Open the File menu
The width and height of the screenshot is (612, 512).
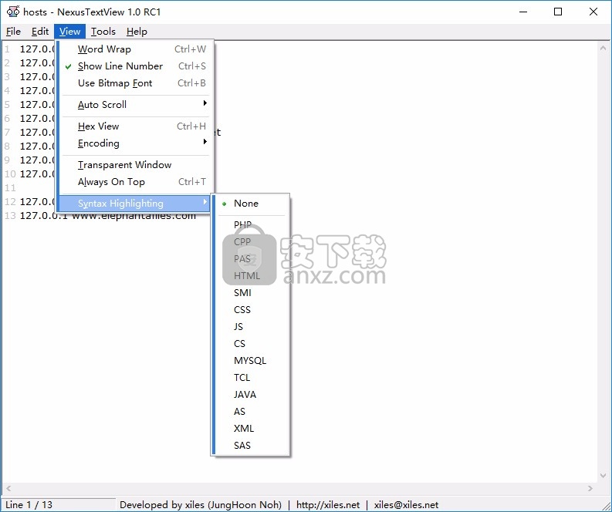click(x=13, y=32)
